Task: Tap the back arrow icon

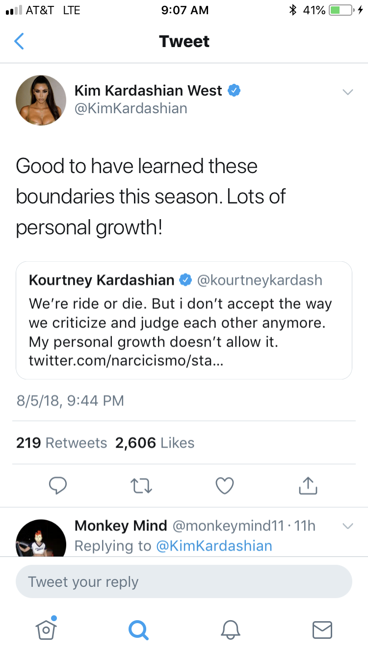Action: pos(19,42)
